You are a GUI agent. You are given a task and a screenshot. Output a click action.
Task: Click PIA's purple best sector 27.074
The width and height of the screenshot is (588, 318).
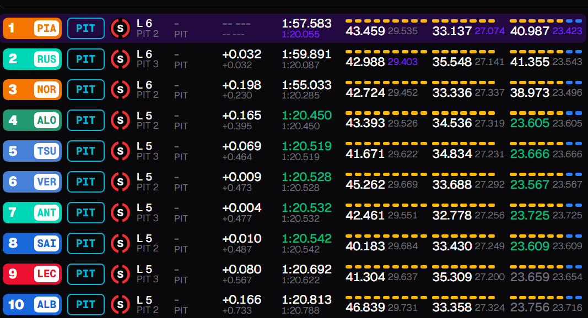tap(490, 31)
